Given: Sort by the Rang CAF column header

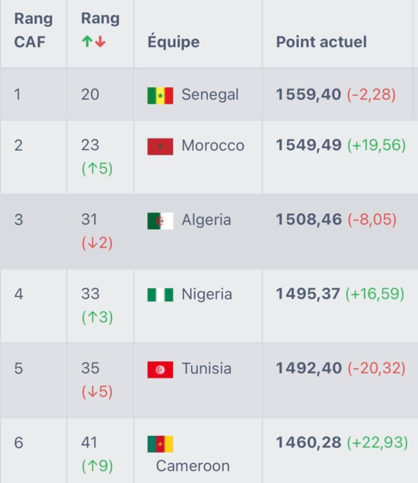Looking at the screenshot, I should click(x=33, y=30).
